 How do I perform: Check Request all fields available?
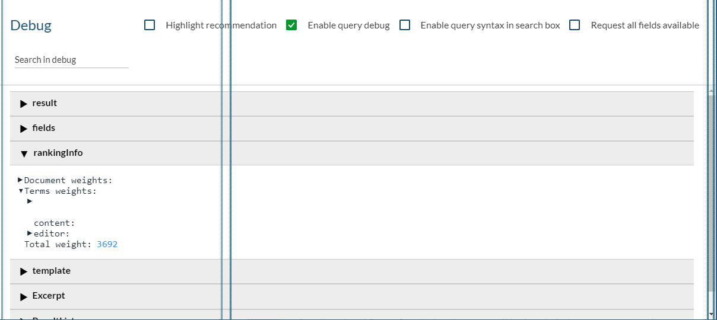click(x=575, y=25)
